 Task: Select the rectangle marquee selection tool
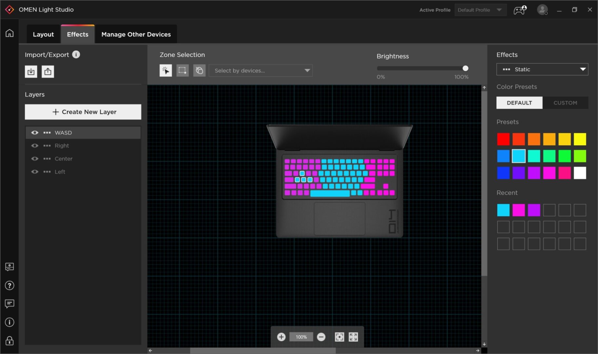(183, 70)
